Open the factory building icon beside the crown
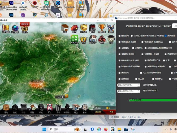This screenshot has height=133, width=177. point(93,40)
